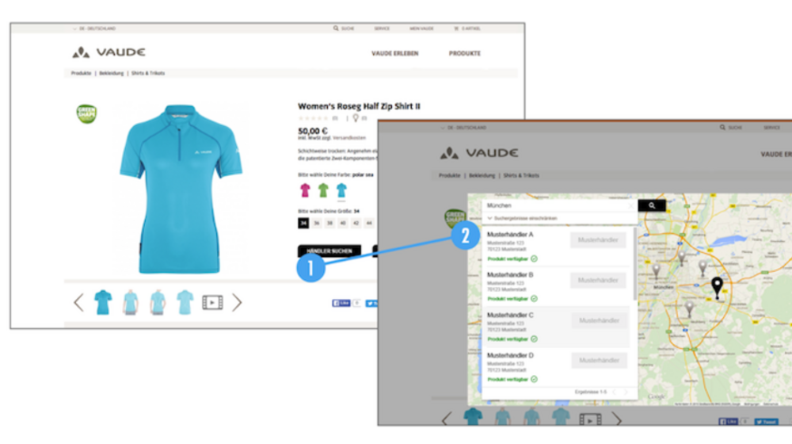Select third model thumbnail on product page
792x444 pixels.
coord(158,302)
